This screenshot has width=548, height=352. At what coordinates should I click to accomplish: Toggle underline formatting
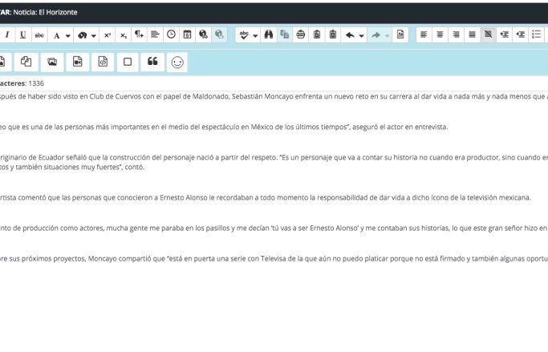[23, 35]
